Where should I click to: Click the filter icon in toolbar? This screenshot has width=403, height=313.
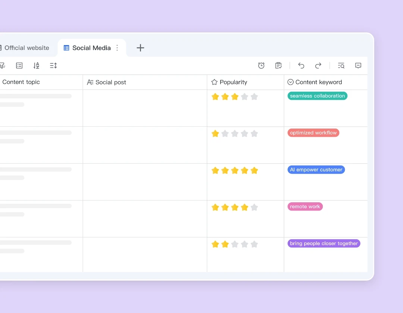2,66
